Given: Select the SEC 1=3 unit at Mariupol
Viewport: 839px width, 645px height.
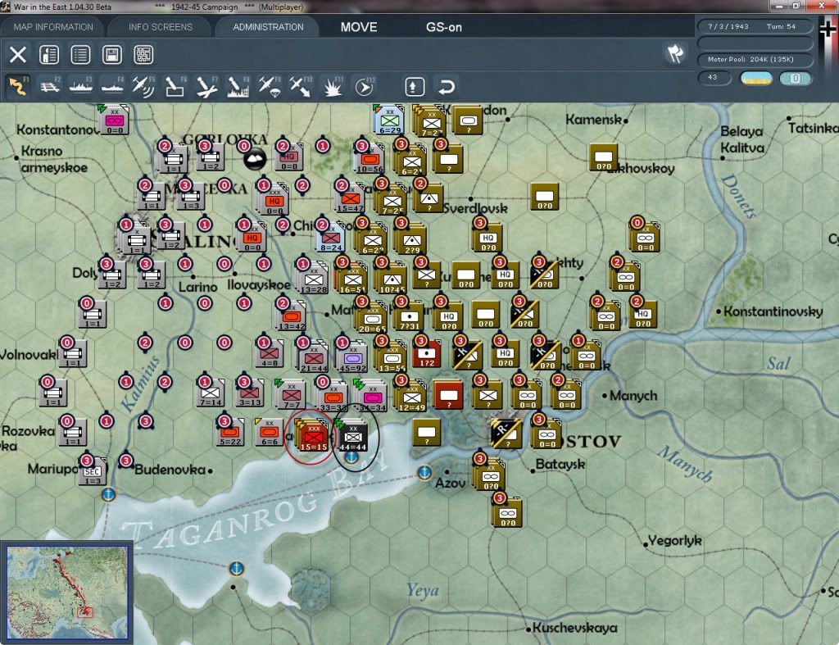Looking at the screenshot, I should coord(92,471).
